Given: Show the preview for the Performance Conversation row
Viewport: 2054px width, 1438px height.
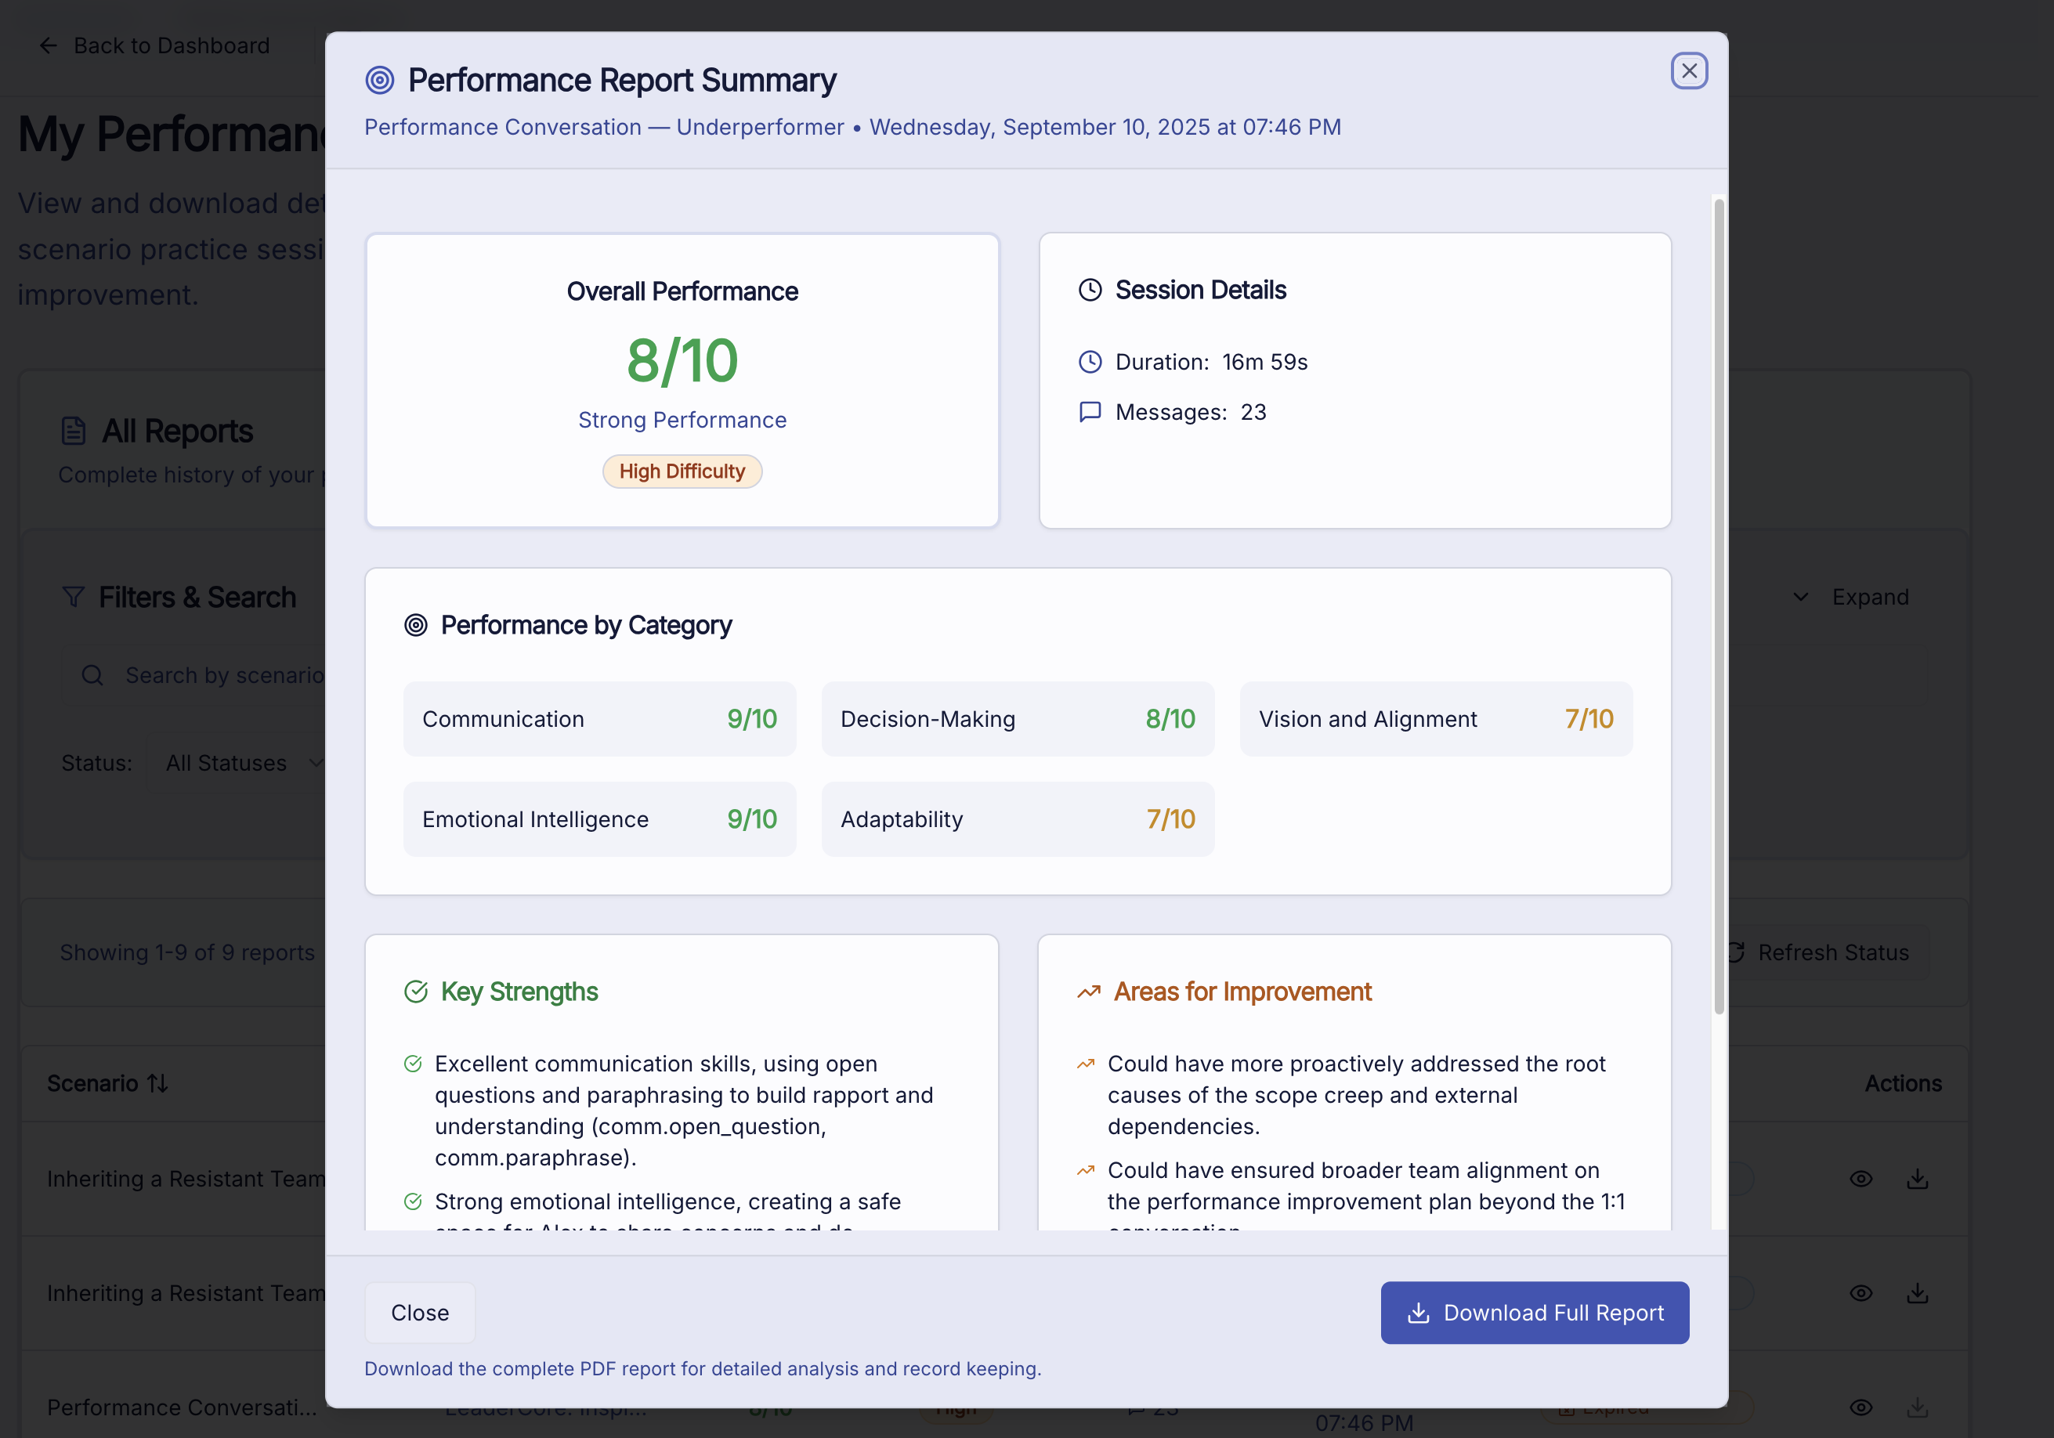Looking at the screenshot, I should click(x=1861, y=1407).
